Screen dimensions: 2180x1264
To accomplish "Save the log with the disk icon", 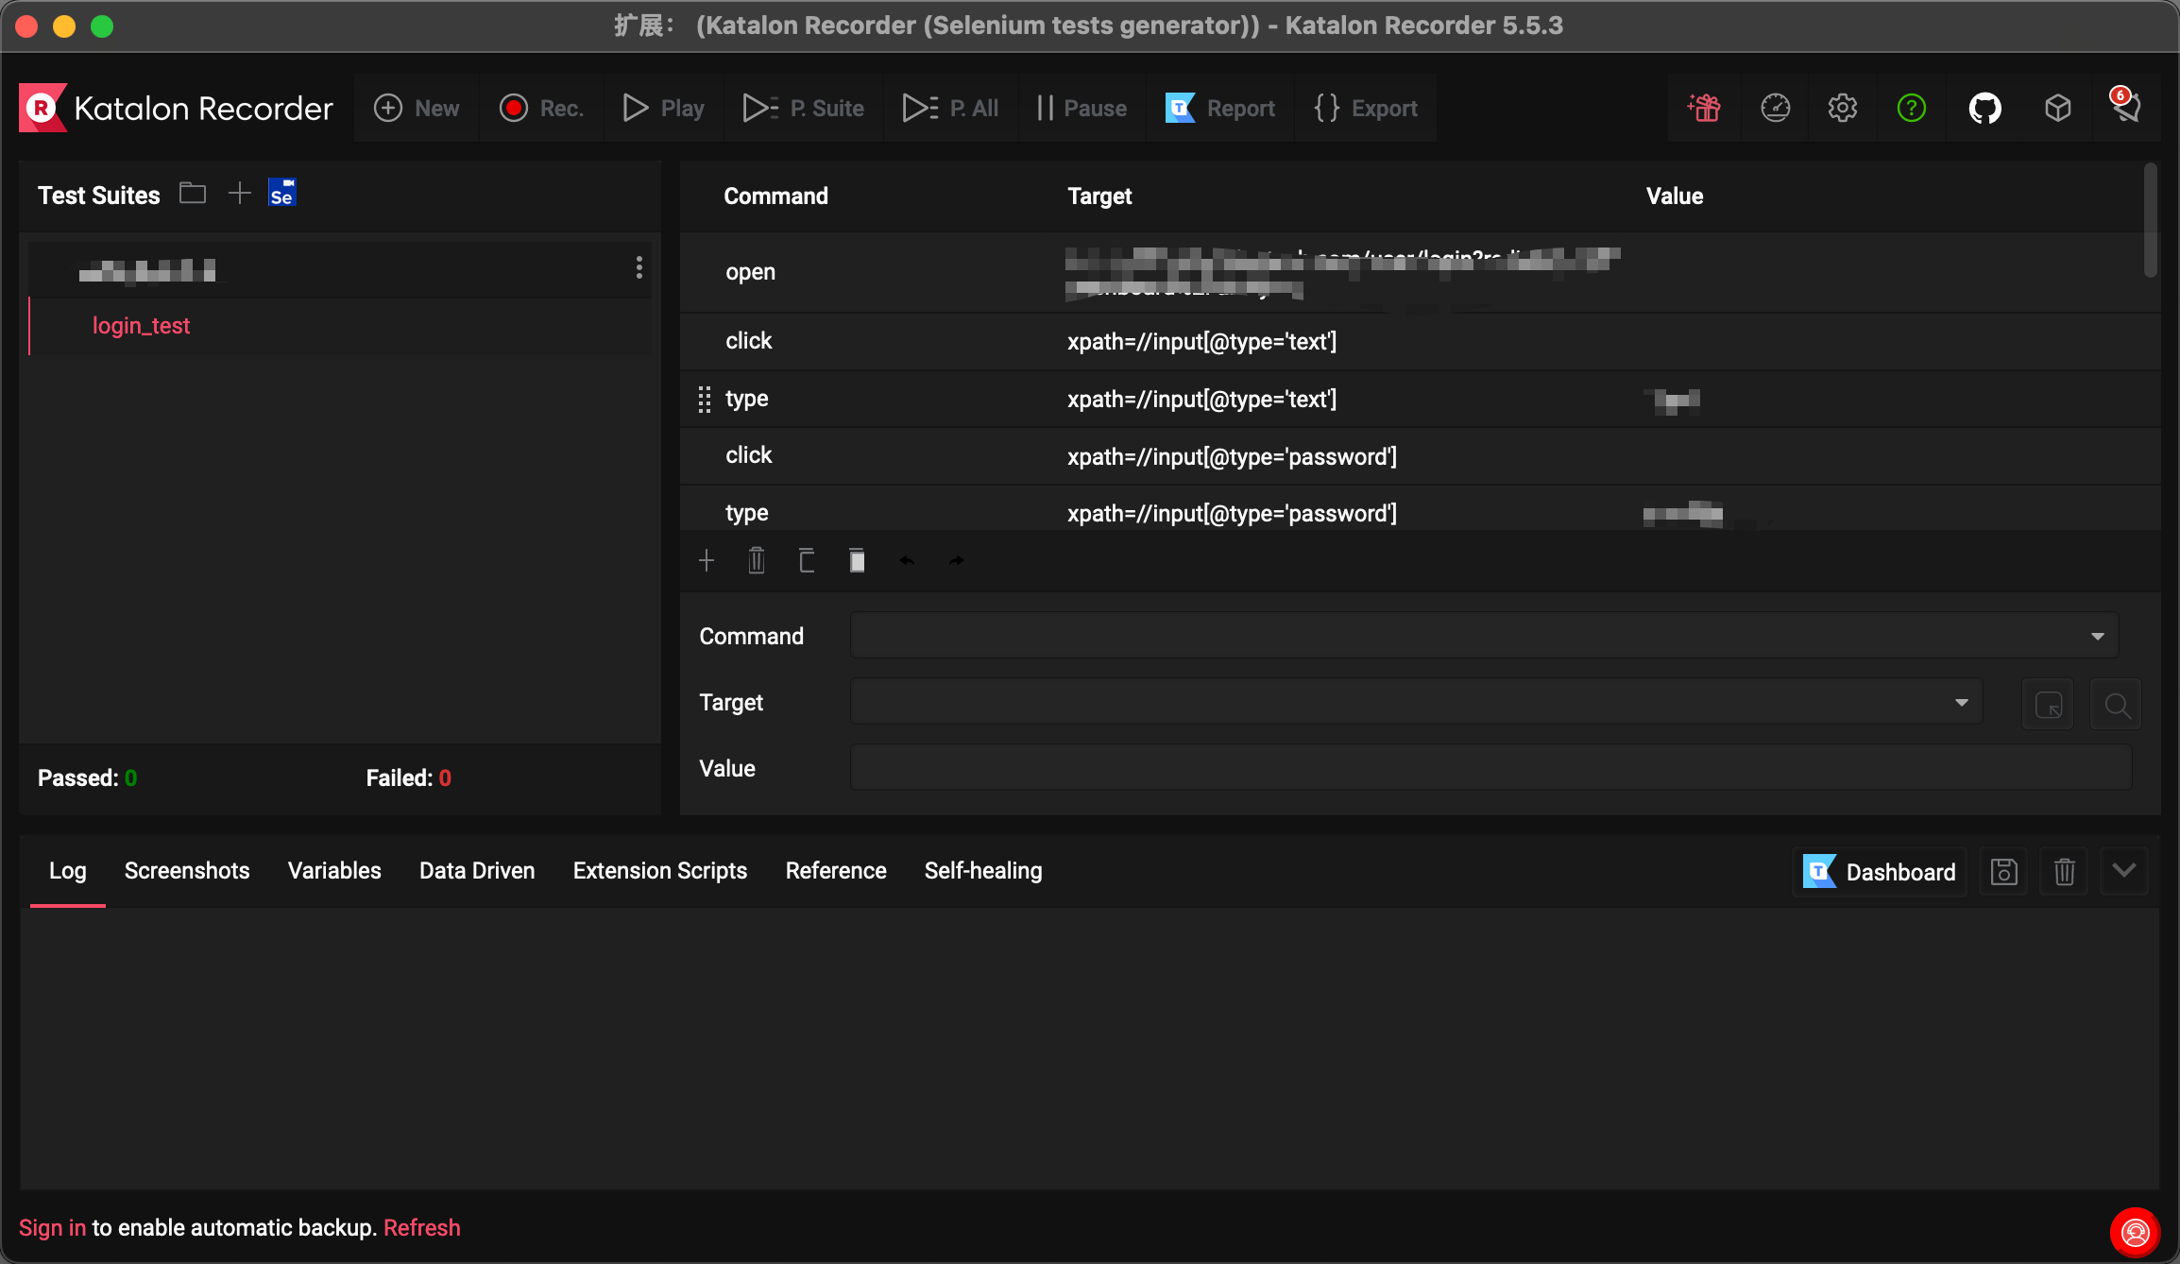I will tap(2003, 872).
